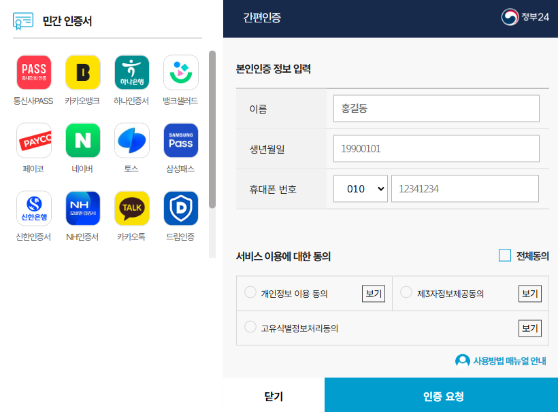Choose the 네이버 green N icon
Screen dimensions: 558x412
(83, 140)
